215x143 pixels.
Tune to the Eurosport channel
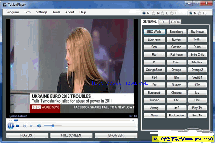point(154,93)
